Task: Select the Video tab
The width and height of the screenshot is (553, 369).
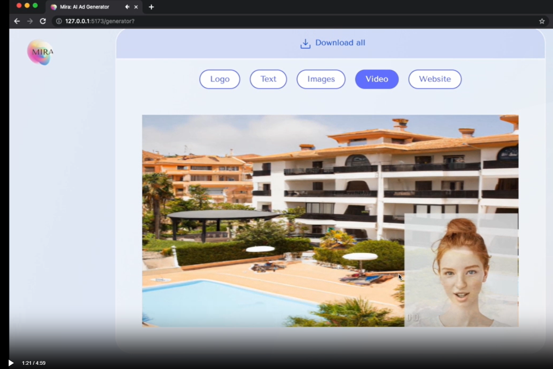Action: coord(377,79)
